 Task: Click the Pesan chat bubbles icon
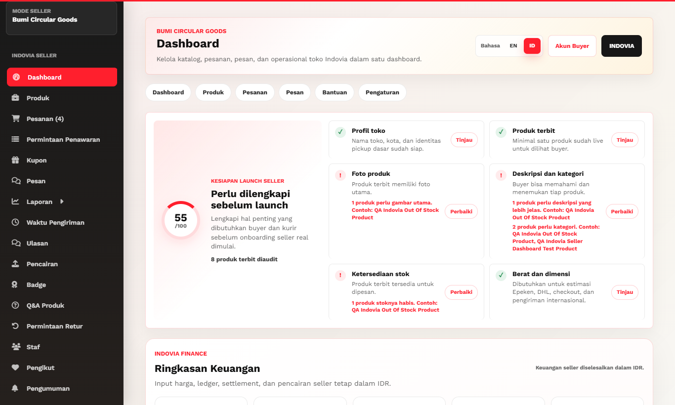[x=16, y=181]
